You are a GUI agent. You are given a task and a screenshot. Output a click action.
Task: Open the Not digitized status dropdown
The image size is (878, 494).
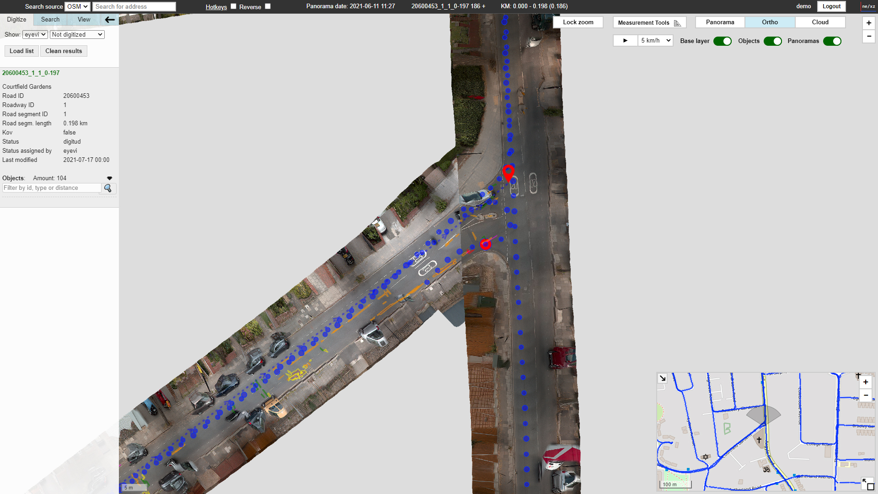click(x=77, y=35)
